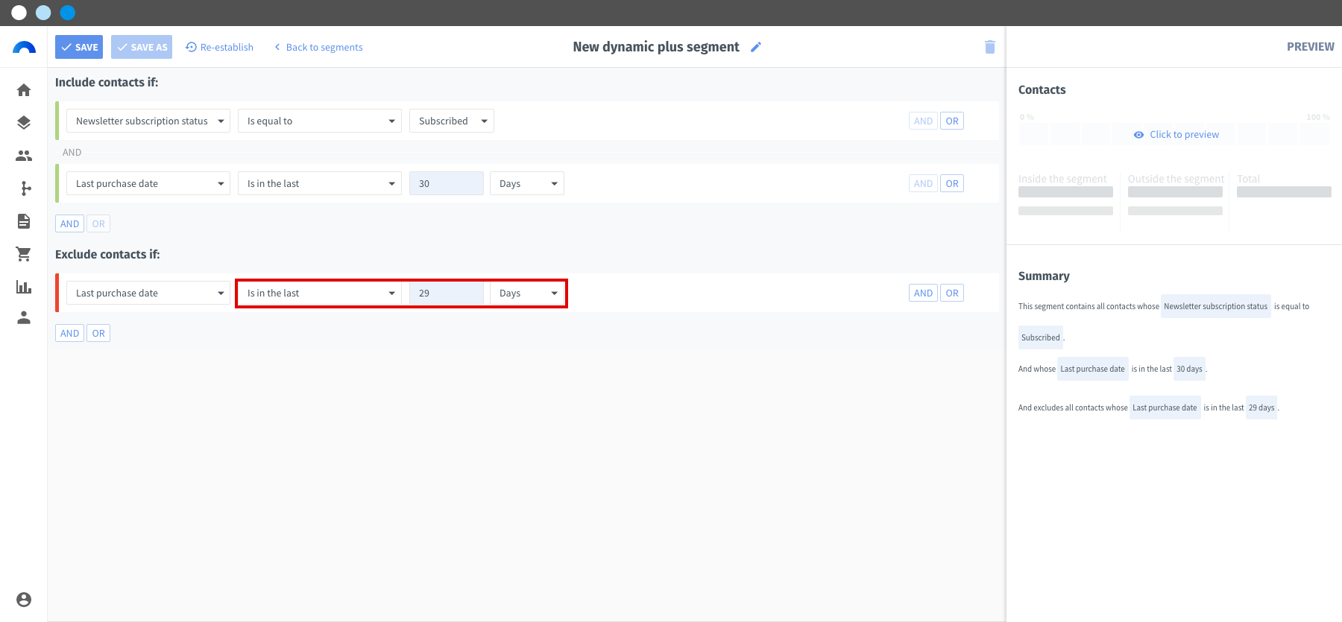This screenshot has width=1342, height=622.
Task: Open the account avatar icon at bottom
Action: pos(24,600)
